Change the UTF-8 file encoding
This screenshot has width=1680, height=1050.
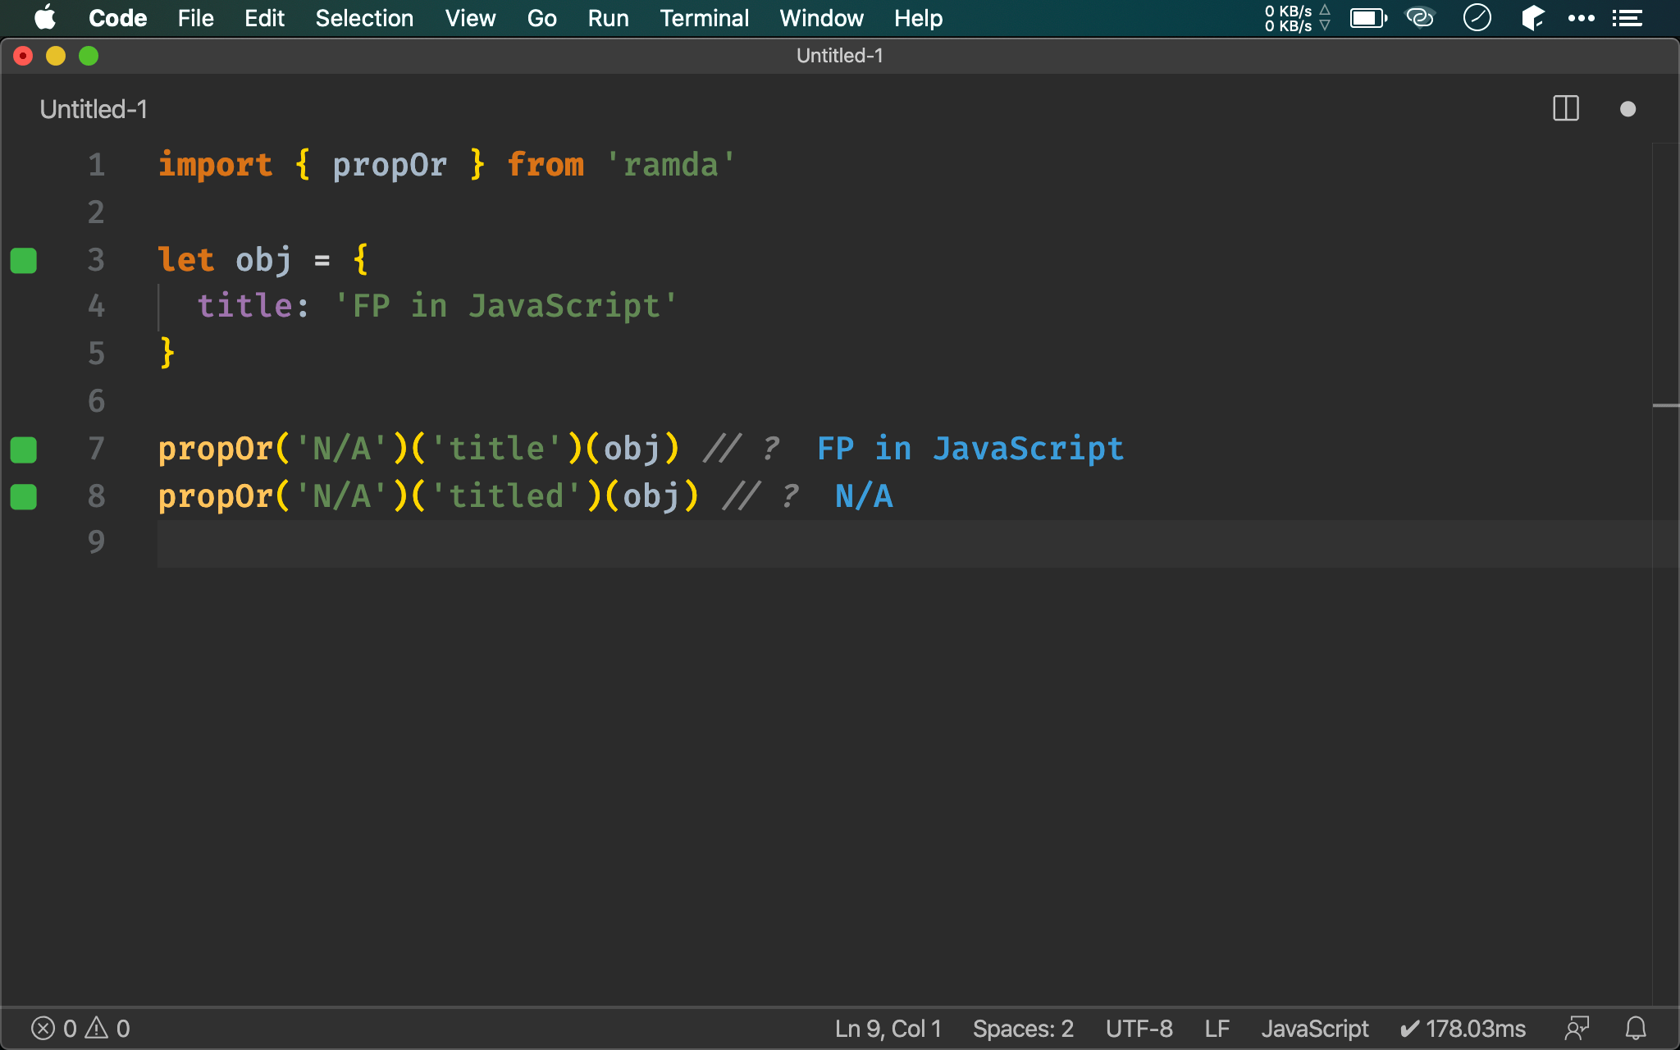pos(1139,1028)
